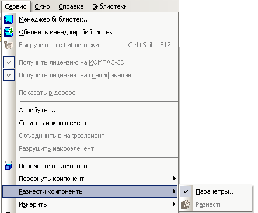Click Получить лицензию на КОМПАС-3D text
This screenshot has width=258, height=213.
tap(72, 62)
